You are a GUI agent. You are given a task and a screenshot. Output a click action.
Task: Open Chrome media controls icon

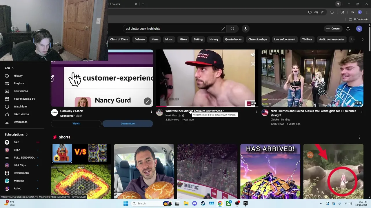353,12
